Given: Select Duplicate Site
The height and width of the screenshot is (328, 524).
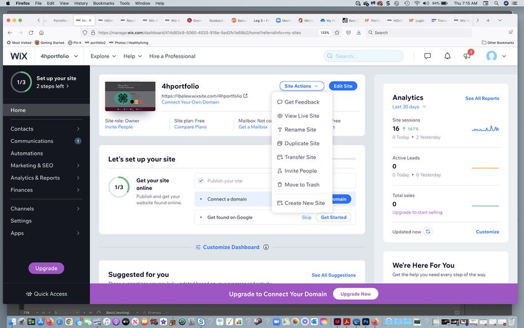Looking at the screenshot, I should point(302,144).
